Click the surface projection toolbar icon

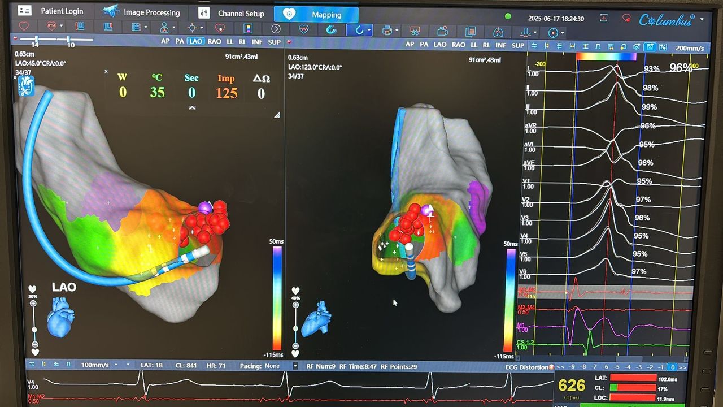click(525, 33)
